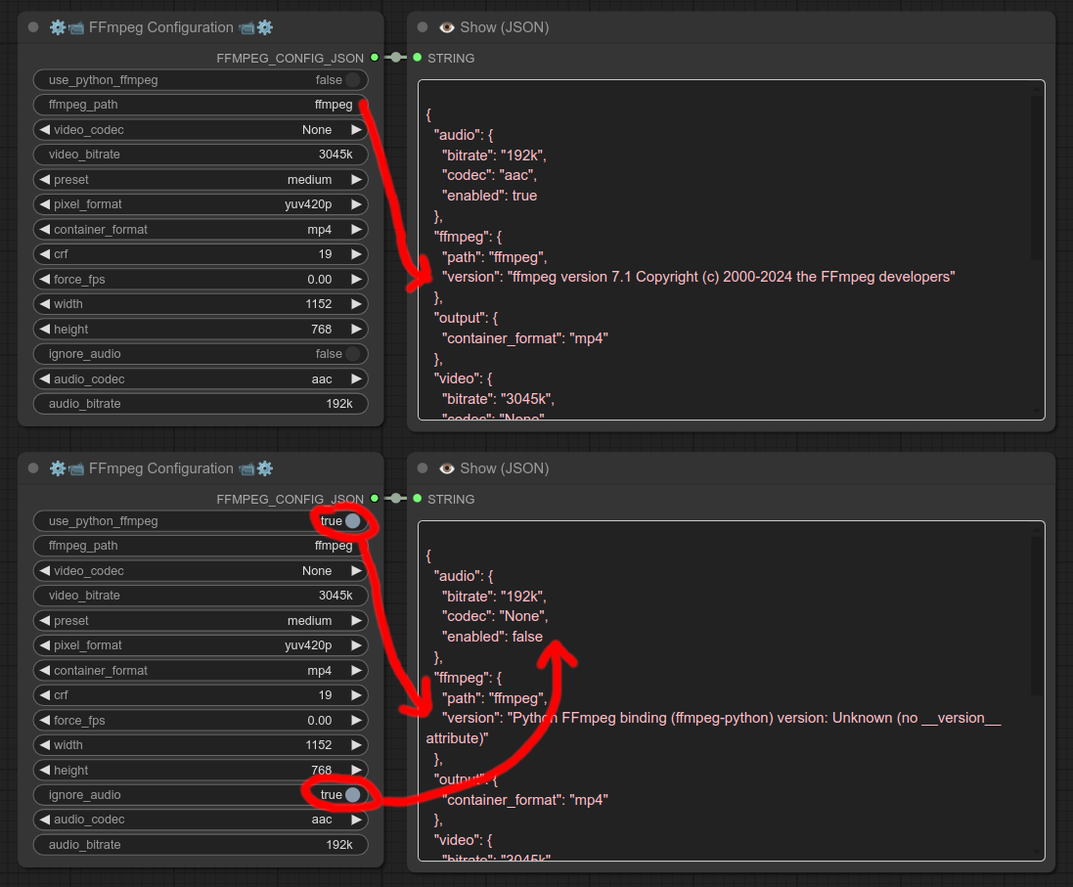Click the link midpoint dot between the top two nodes
The height and width of the screenshot is (887, 1073).
[396, 58]
